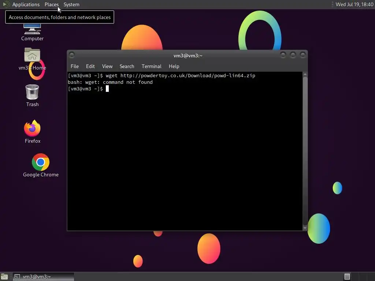The height and width of the screenshot is (281, 375).
Task: Click the workspace switcher square in bottom panel
Action: click(347, 277)
